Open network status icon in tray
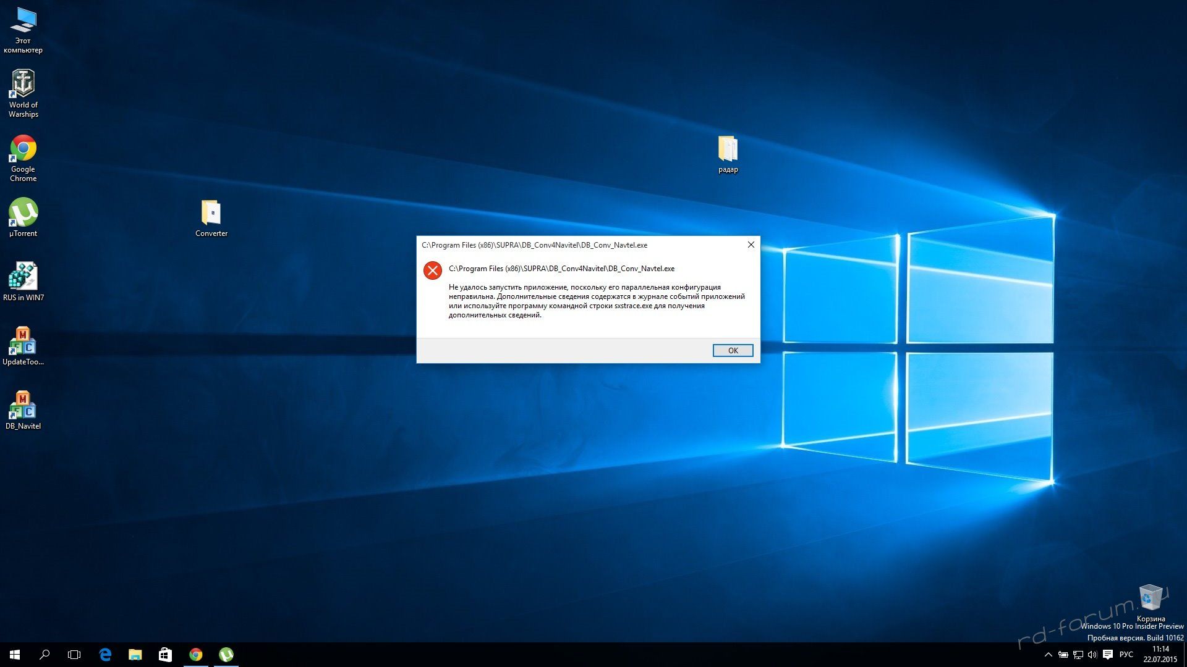 [1078, 655]
